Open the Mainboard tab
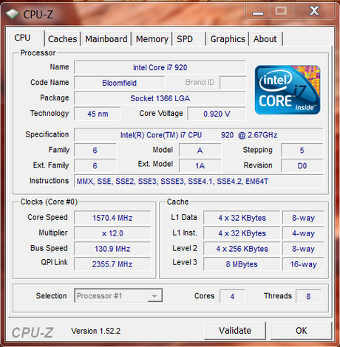The image size is (340, 347). [106, 39]
